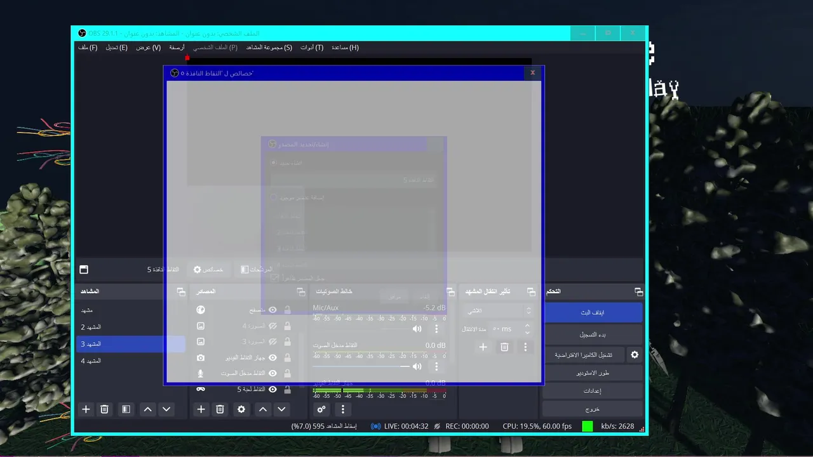Move scene down with arrow icon
The width and height of the screenshot is (813, 457).
coord(166,409)
